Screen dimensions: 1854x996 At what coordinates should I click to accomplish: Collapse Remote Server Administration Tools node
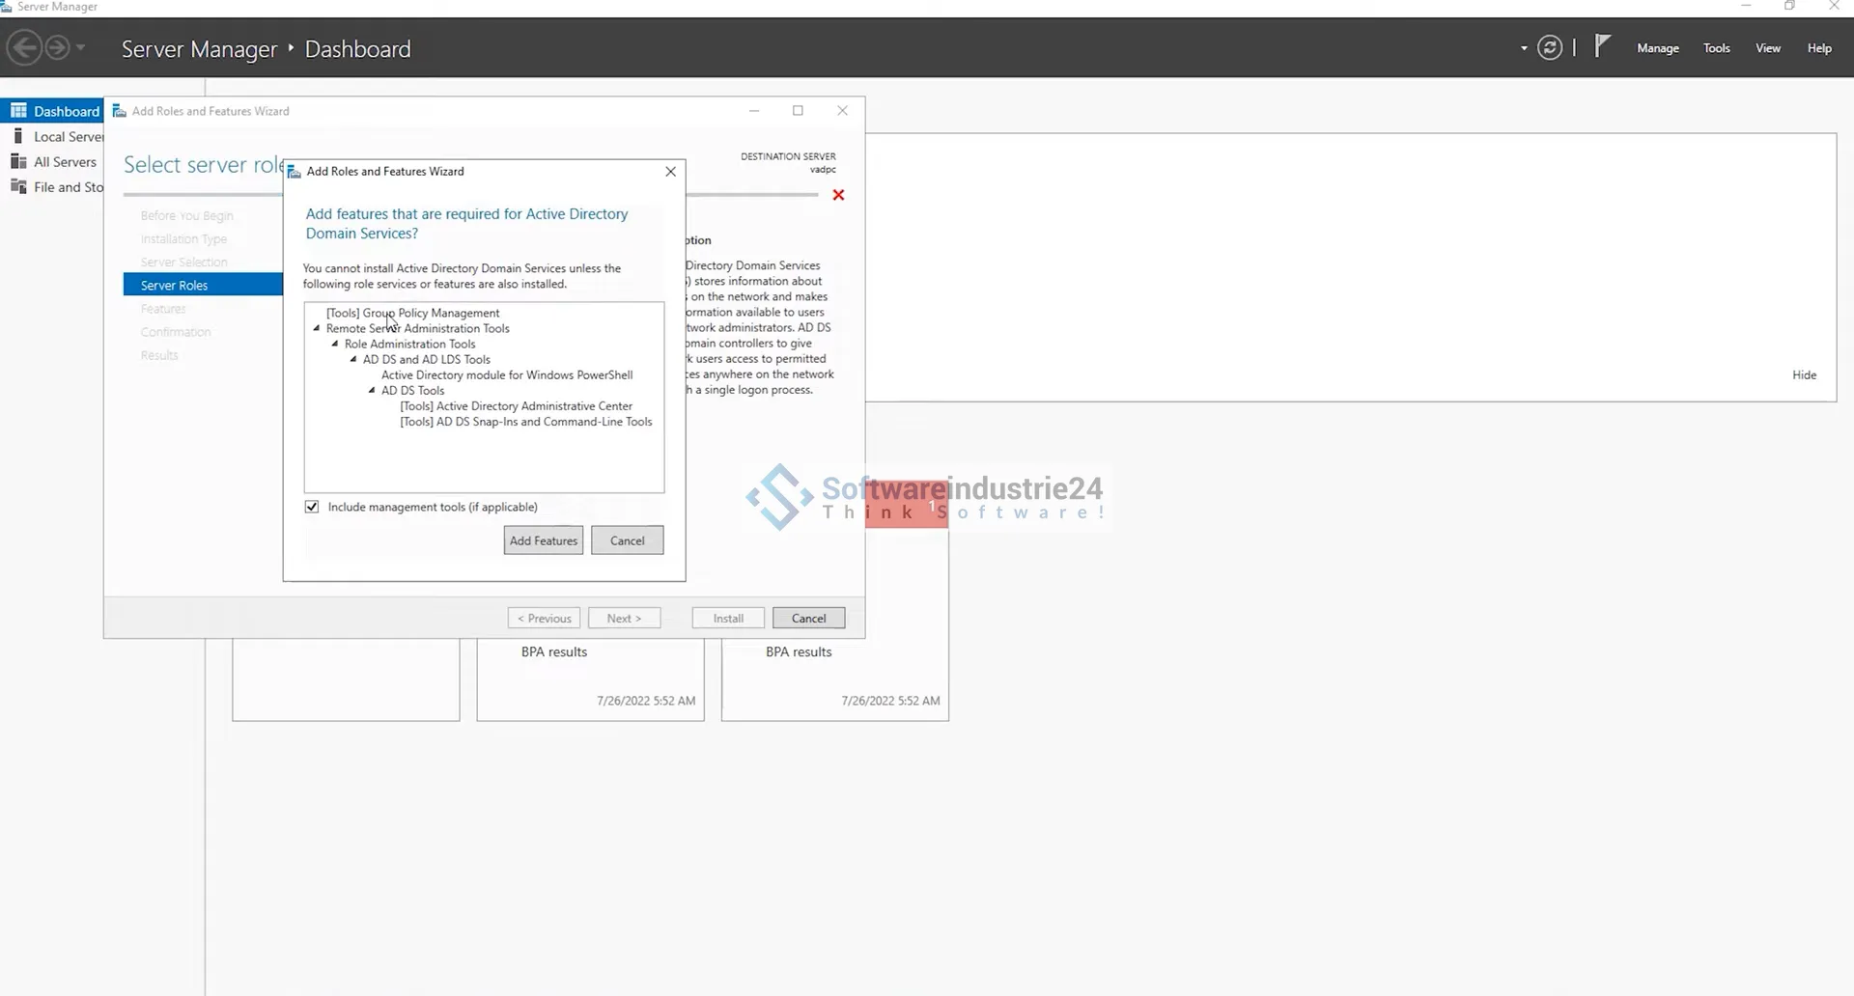coord(317,328)
